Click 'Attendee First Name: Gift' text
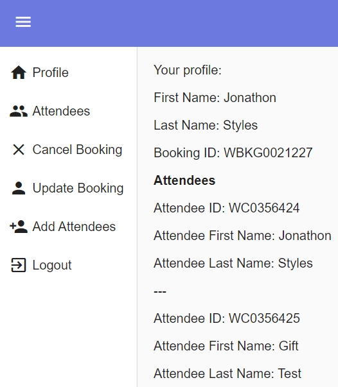This screenshot has width=338, height=387. [x=226, y=346]
